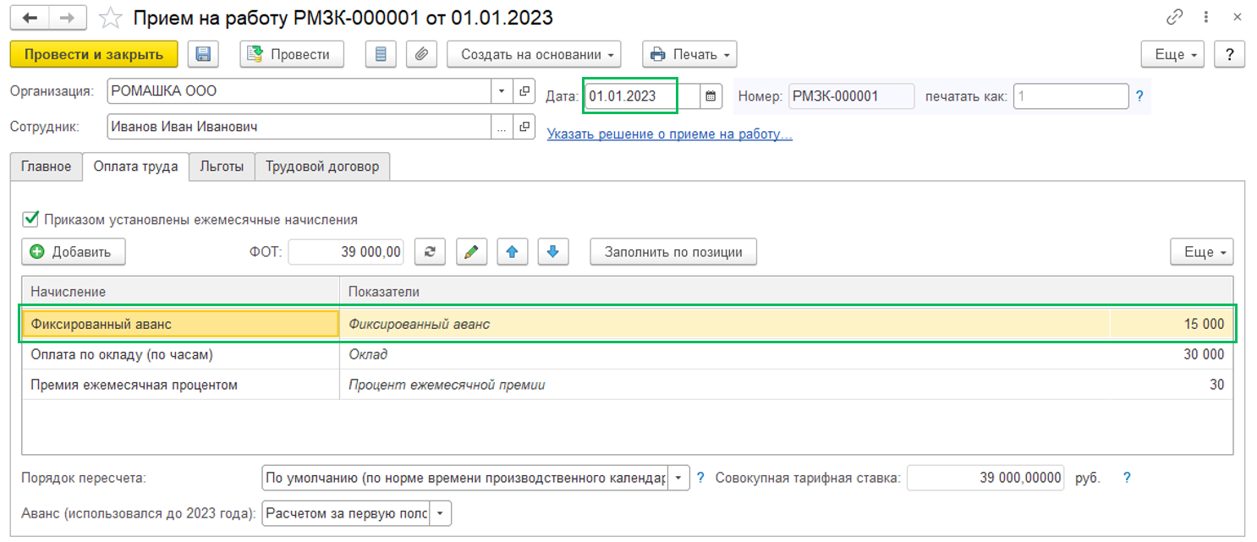1257x542 pixels.
Task: Click the 30 000 salary value
Action: [x=1204, y=354]
